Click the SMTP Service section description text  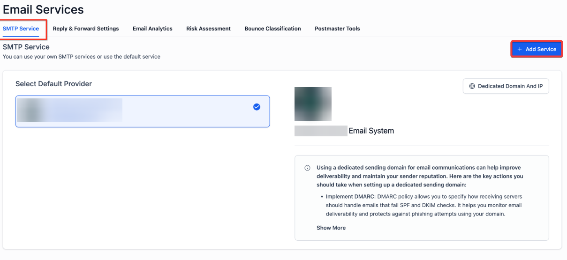[x=82, y=57]
